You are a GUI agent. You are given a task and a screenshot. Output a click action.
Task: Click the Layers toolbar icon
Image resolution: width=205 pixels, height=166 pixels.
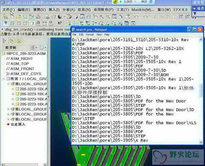89,16
